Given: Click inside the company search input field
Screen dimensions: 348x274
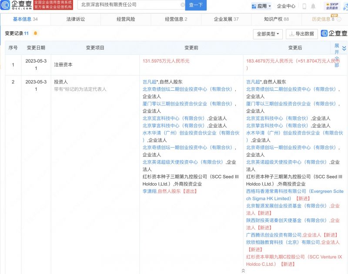Looking at the screenshot, I should (x=126, y=6).
